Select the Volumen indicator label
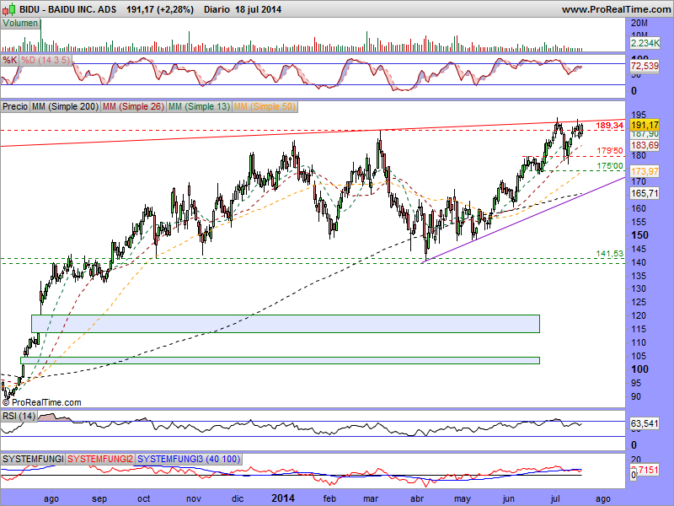This screenshot has width=674, height=506. coord(20,24)
